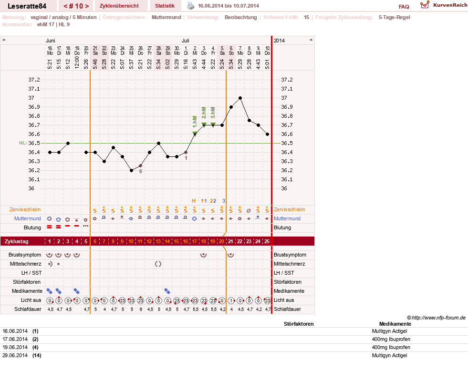Click the date range 16.06.2014 bis 10.07.2014
468x371 pixels.
click(229, 6)
